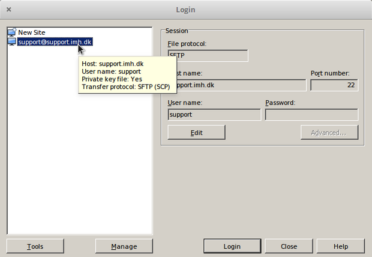Focus the Port number field showing 22

tap(334, 85)
